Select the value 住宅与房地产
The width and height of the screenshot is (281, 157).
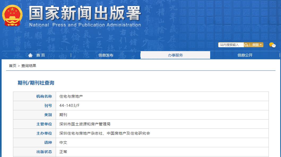71,96
